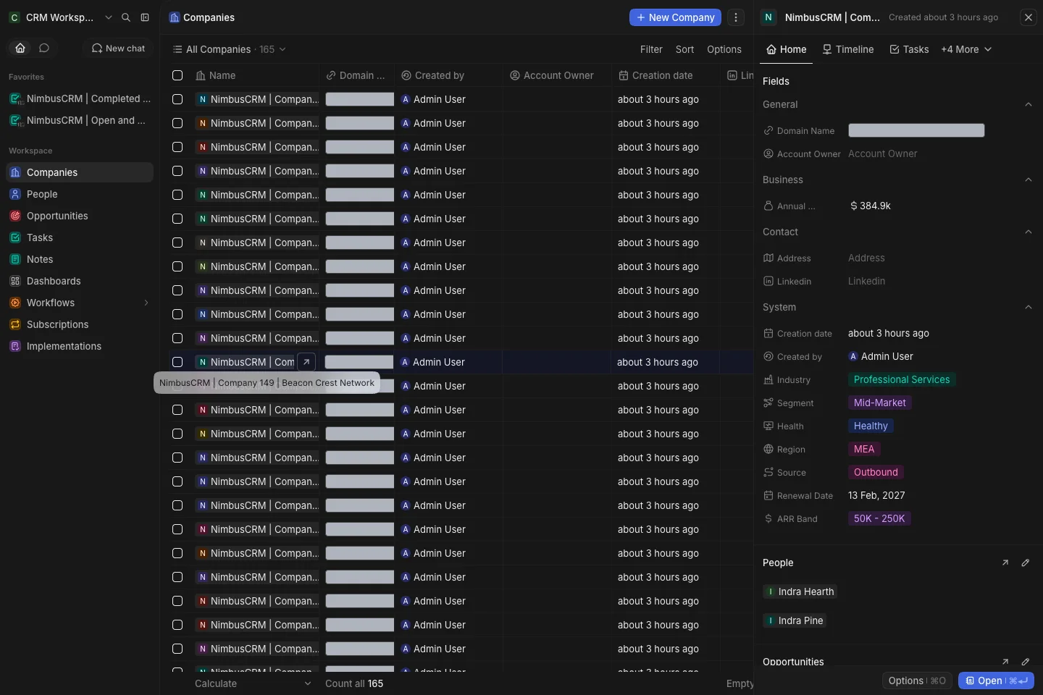Image resolution: width=1043 pixels, height=695 pixels.
Task: Edit People relation with pencil icon
Action: 1026,563
